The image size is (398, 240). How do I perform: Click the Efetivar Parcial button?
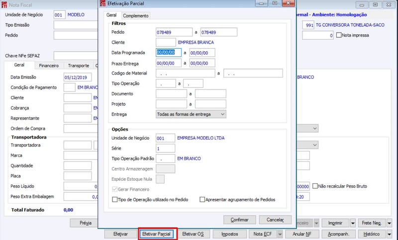[156, 234]
